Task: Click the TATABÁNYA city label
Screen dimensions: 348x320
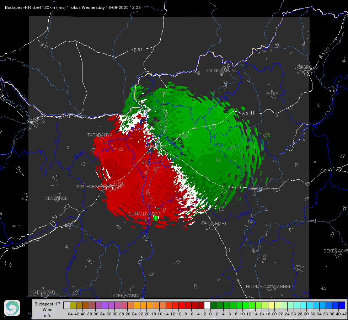Action: tap(100, 135)
